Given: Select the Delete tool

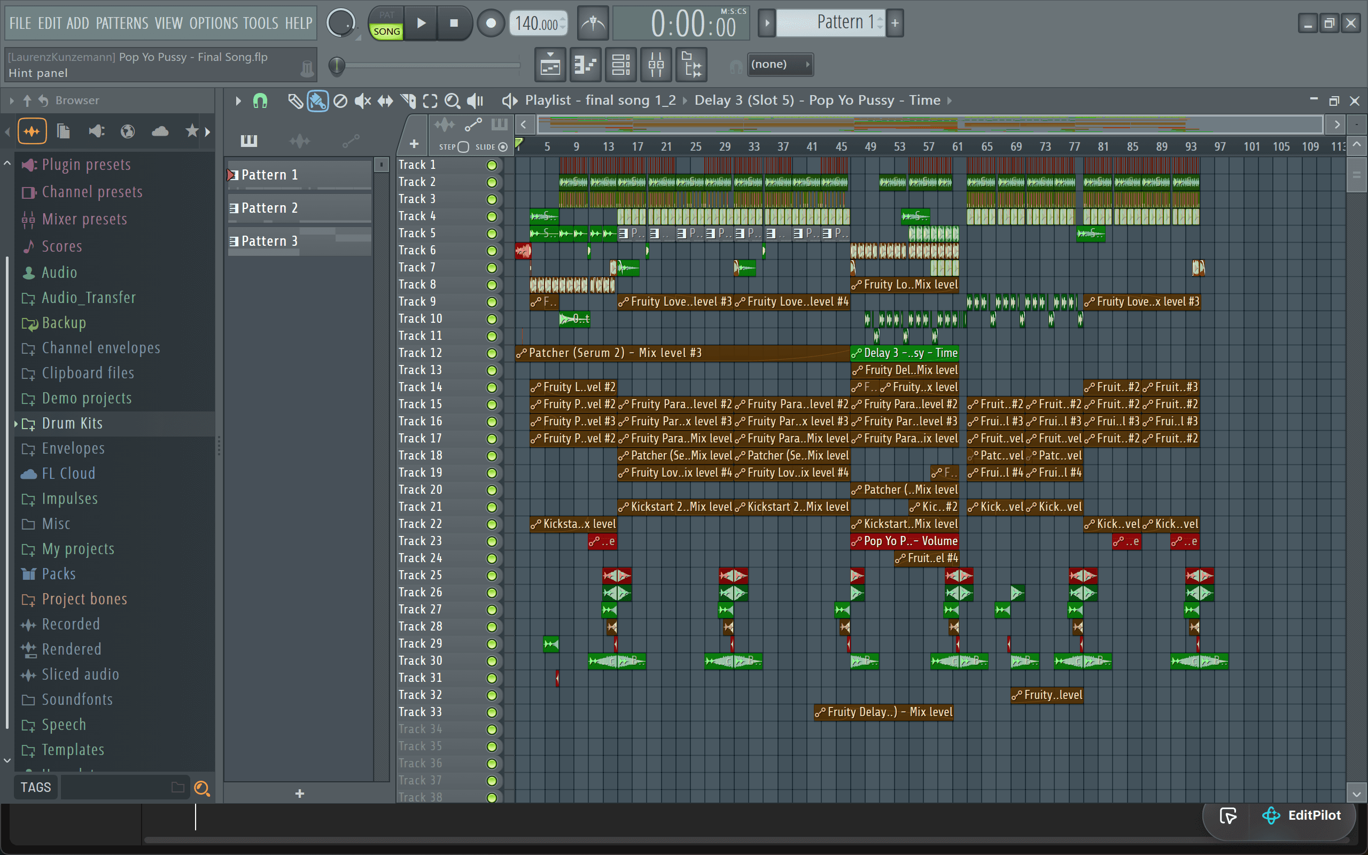Looking at the screenshot, I should tap(340, 100).
